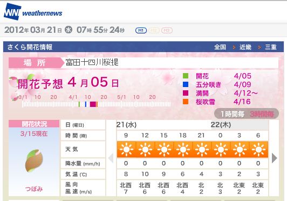
Task: Click the orange 桜吹雪 legend swatch
Action: [186, 102]
